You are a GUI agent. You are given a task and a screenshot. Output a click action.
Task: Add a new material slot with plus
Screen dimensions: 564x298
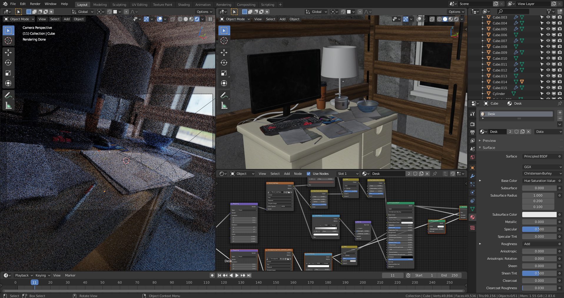click(560, 113)
